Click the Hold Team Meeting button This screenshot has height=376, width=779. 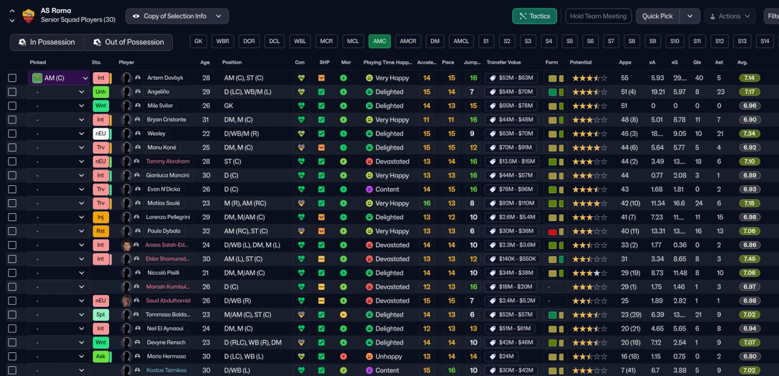pos(598,16)
